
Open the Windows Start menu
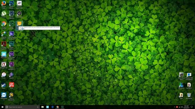(x=2, y=107)
